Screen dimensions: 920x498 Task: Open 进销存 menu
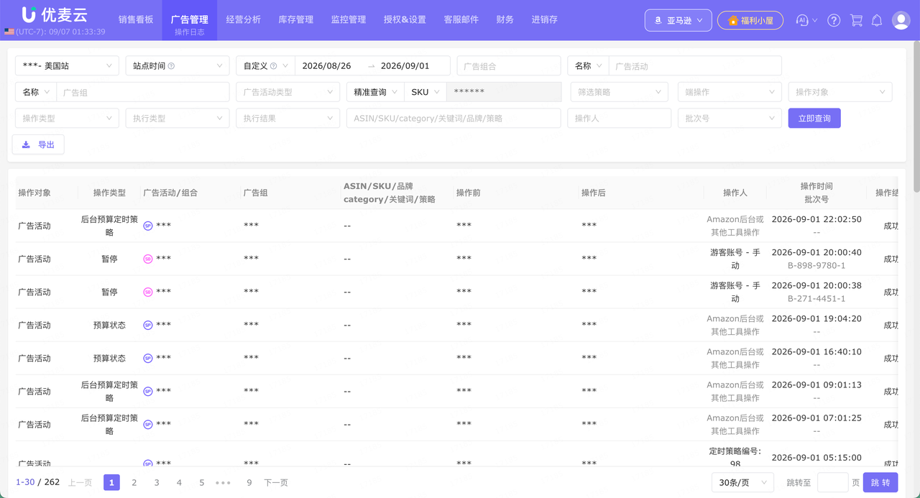(545, 19)
